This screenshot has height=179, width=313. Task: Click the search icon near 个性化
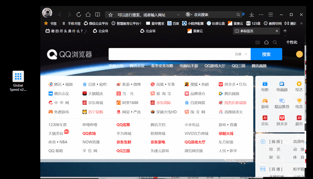coord(275,42)
